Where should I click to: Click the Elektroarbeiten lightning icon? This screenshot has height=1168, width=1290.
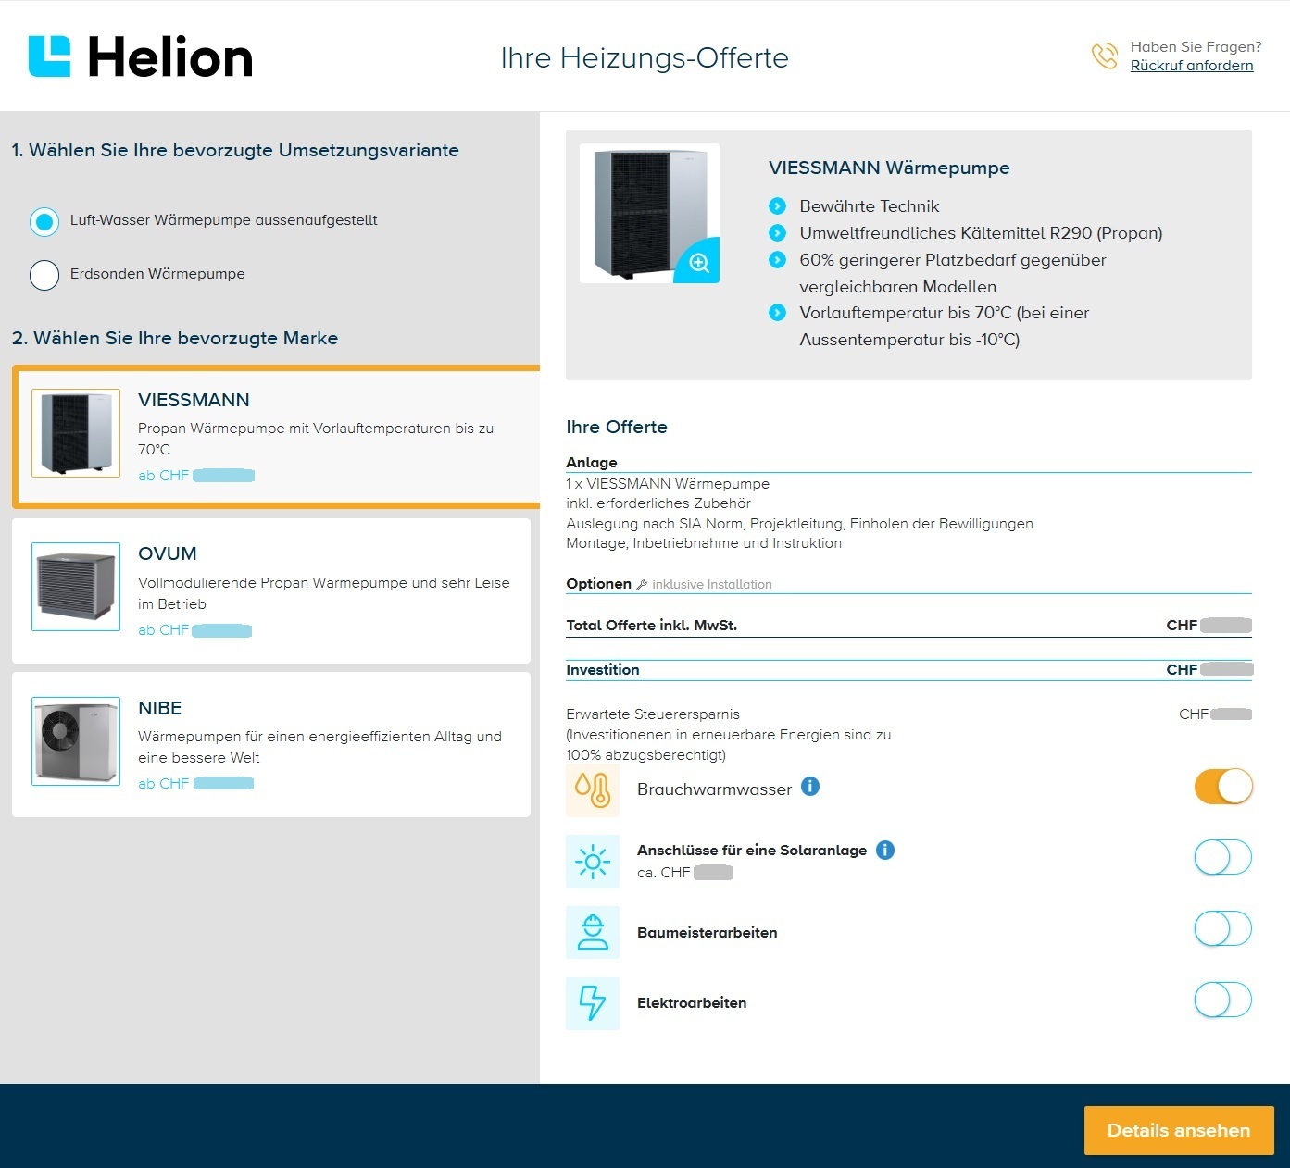click(x=593, y=1002)
